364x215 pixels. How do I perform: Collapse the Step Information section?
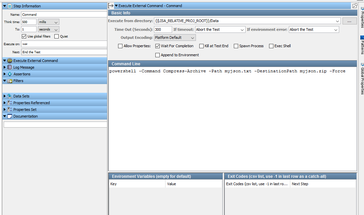4,6
